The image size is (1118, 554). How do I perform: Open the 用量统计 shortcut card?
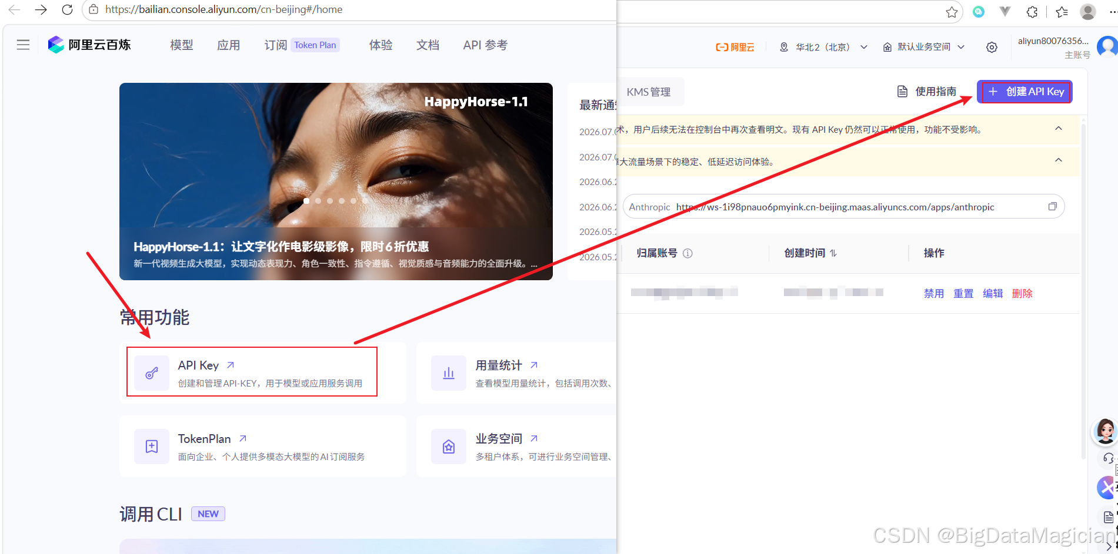pyautogui.click(x=516, y=373)
